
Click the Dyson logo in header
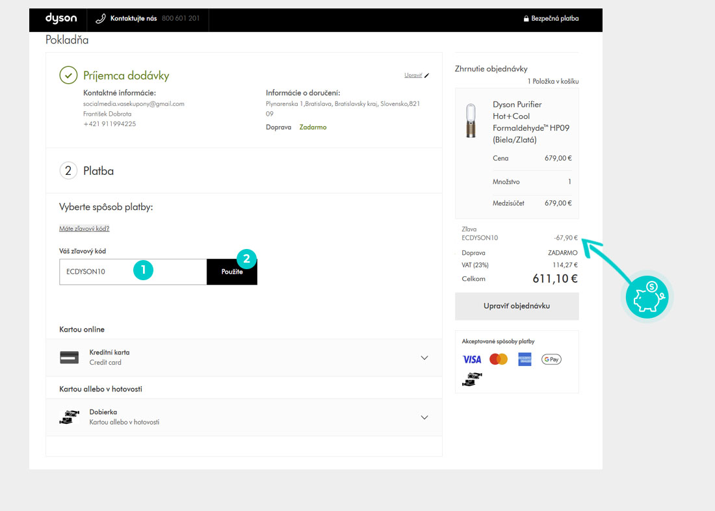(x=61, y=18)
